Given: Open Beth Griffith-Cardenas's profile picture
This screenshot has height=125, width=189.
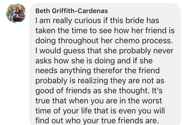Looking at the screenshot, I should click(x=16, y=13).
